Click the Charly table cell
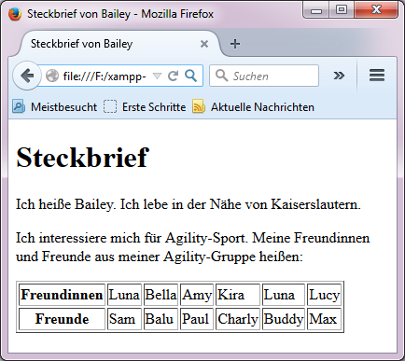The image size is (405, 361). 238,319
